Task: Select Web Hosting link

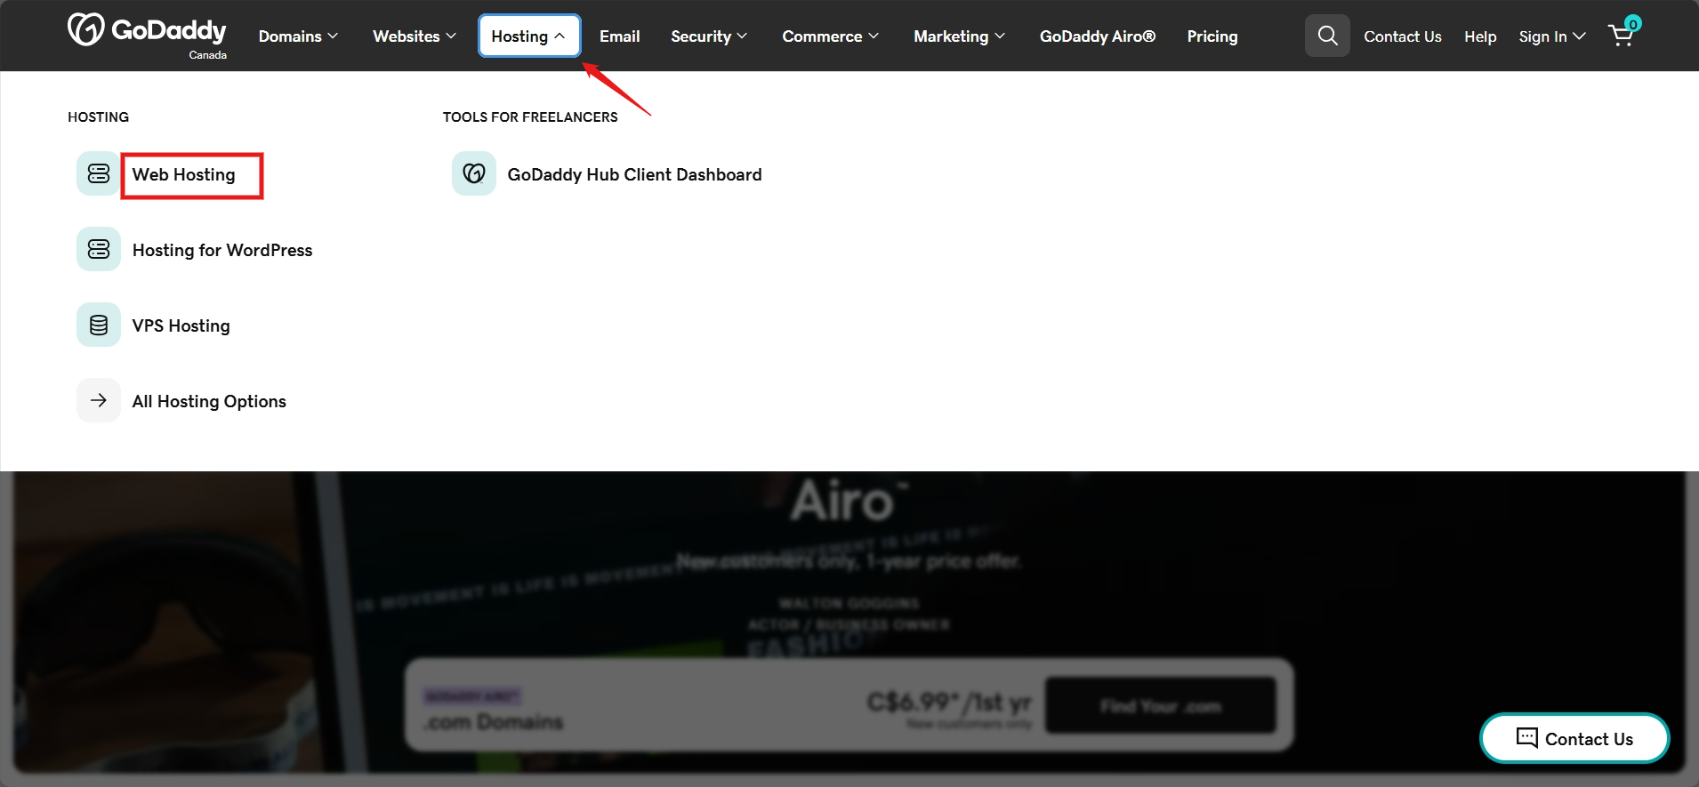Action: 184,174
